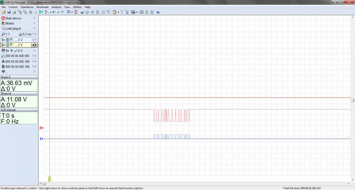Screen dimensions: 355x190
Task: Expand the Modes submenu arrow
Action: coord(35,23)
